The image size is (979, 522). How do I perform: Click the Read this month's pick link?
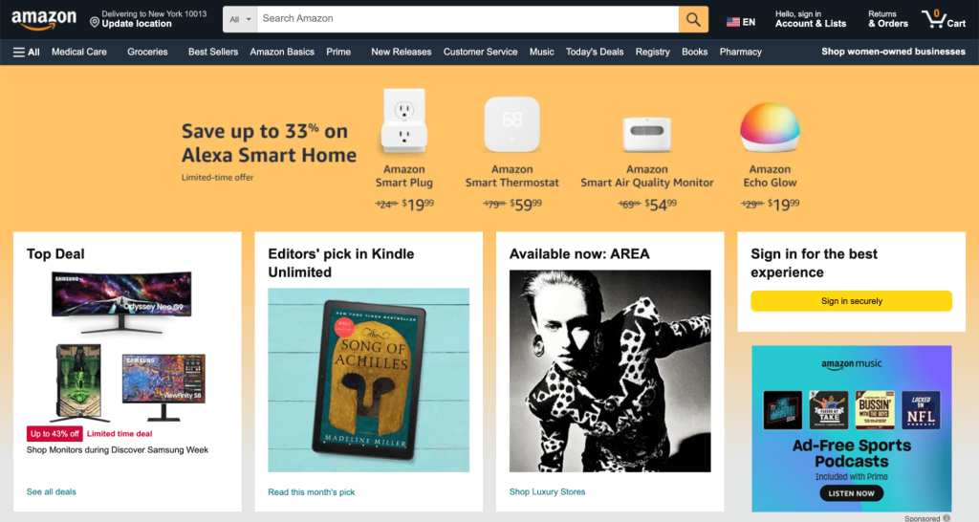click(x=312, y=491)
